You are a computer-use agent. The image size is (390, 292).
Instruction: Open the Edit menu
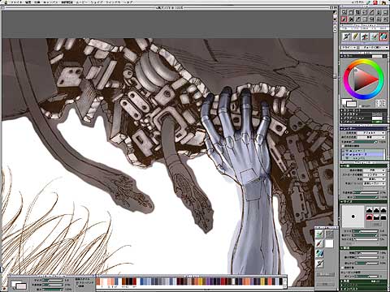[x=28, y=2]
